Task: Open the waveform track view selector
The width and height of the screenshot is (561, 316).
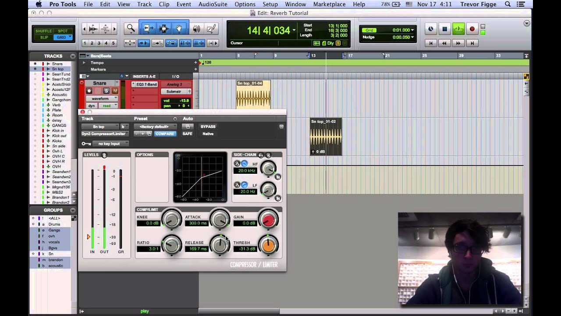Action: coord(102,99)
